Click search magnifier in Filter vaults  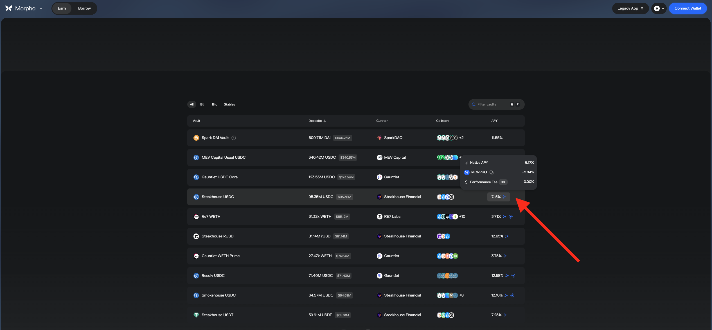474,104
